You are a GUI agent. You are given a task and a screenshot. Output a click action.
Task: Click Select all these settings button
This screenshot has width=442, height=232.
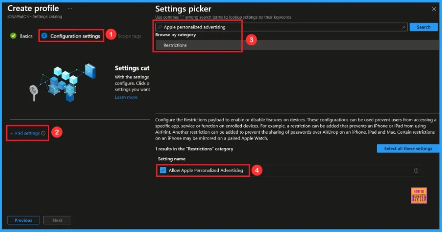click(x=408, y=148)
